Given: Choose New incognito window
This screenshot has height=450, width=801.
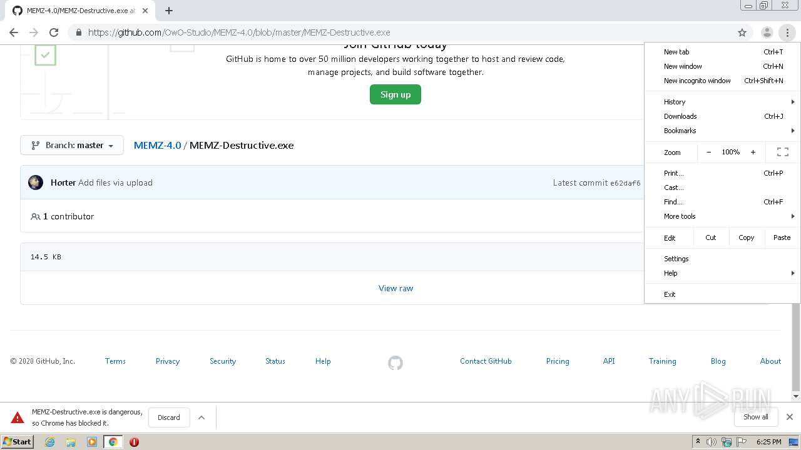Looking at the screenshot, I should pyautogui.click(x=723, y=81).
